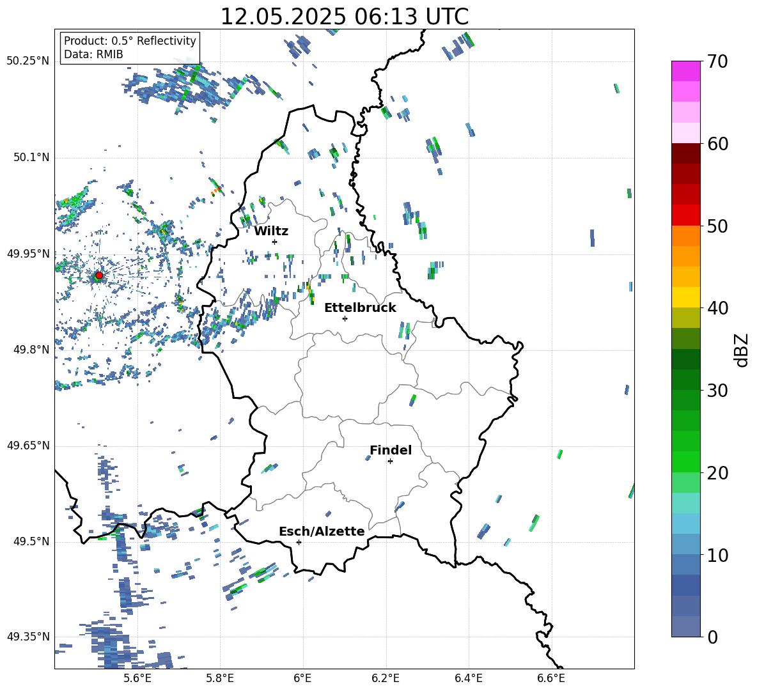Click the dBZ colorbar label
This screenshot has height=691, width=757.
(x=742, y=350)
